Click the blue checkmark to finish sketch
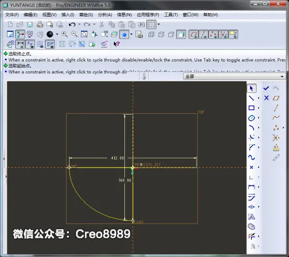 (266, 89)
